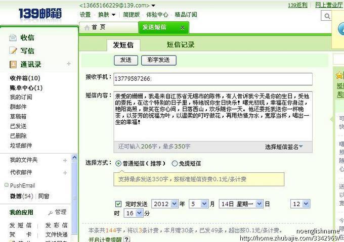Click 精品订阅 in top menu
The width and height of the screenshot is (344, 242).
coord(186,15)
